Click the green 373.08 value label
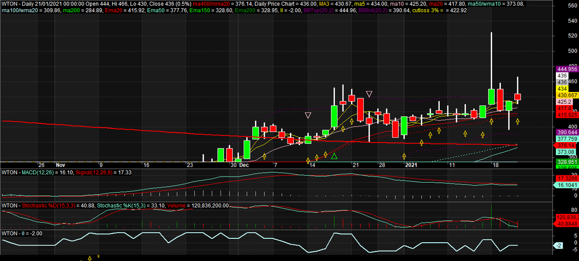The image size is (579, 261). point(565,152)
